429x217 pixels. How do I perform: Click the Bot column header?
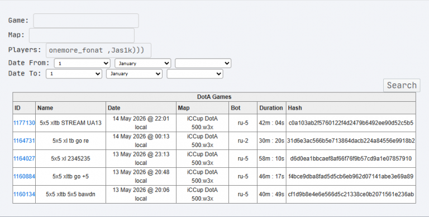click(x=243, y=108)
